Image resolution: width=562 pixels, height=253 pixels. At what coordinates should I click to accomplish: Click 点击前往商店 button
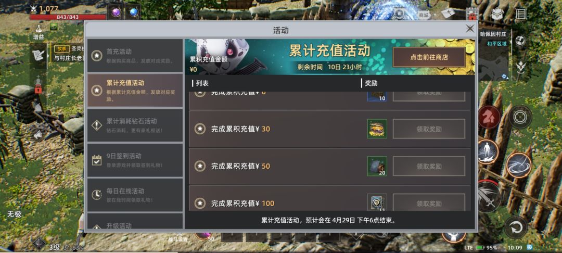click(x=429, y=57)
